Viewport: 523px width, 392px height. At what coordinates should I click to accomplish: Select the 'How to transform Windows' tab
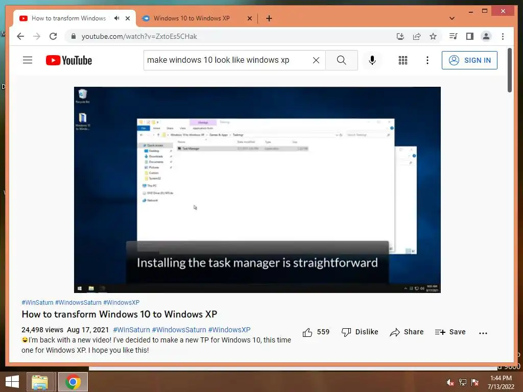coord(69,18)
